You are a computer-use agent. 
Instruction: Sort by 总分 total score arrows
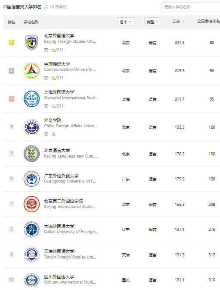coord(183,22)
